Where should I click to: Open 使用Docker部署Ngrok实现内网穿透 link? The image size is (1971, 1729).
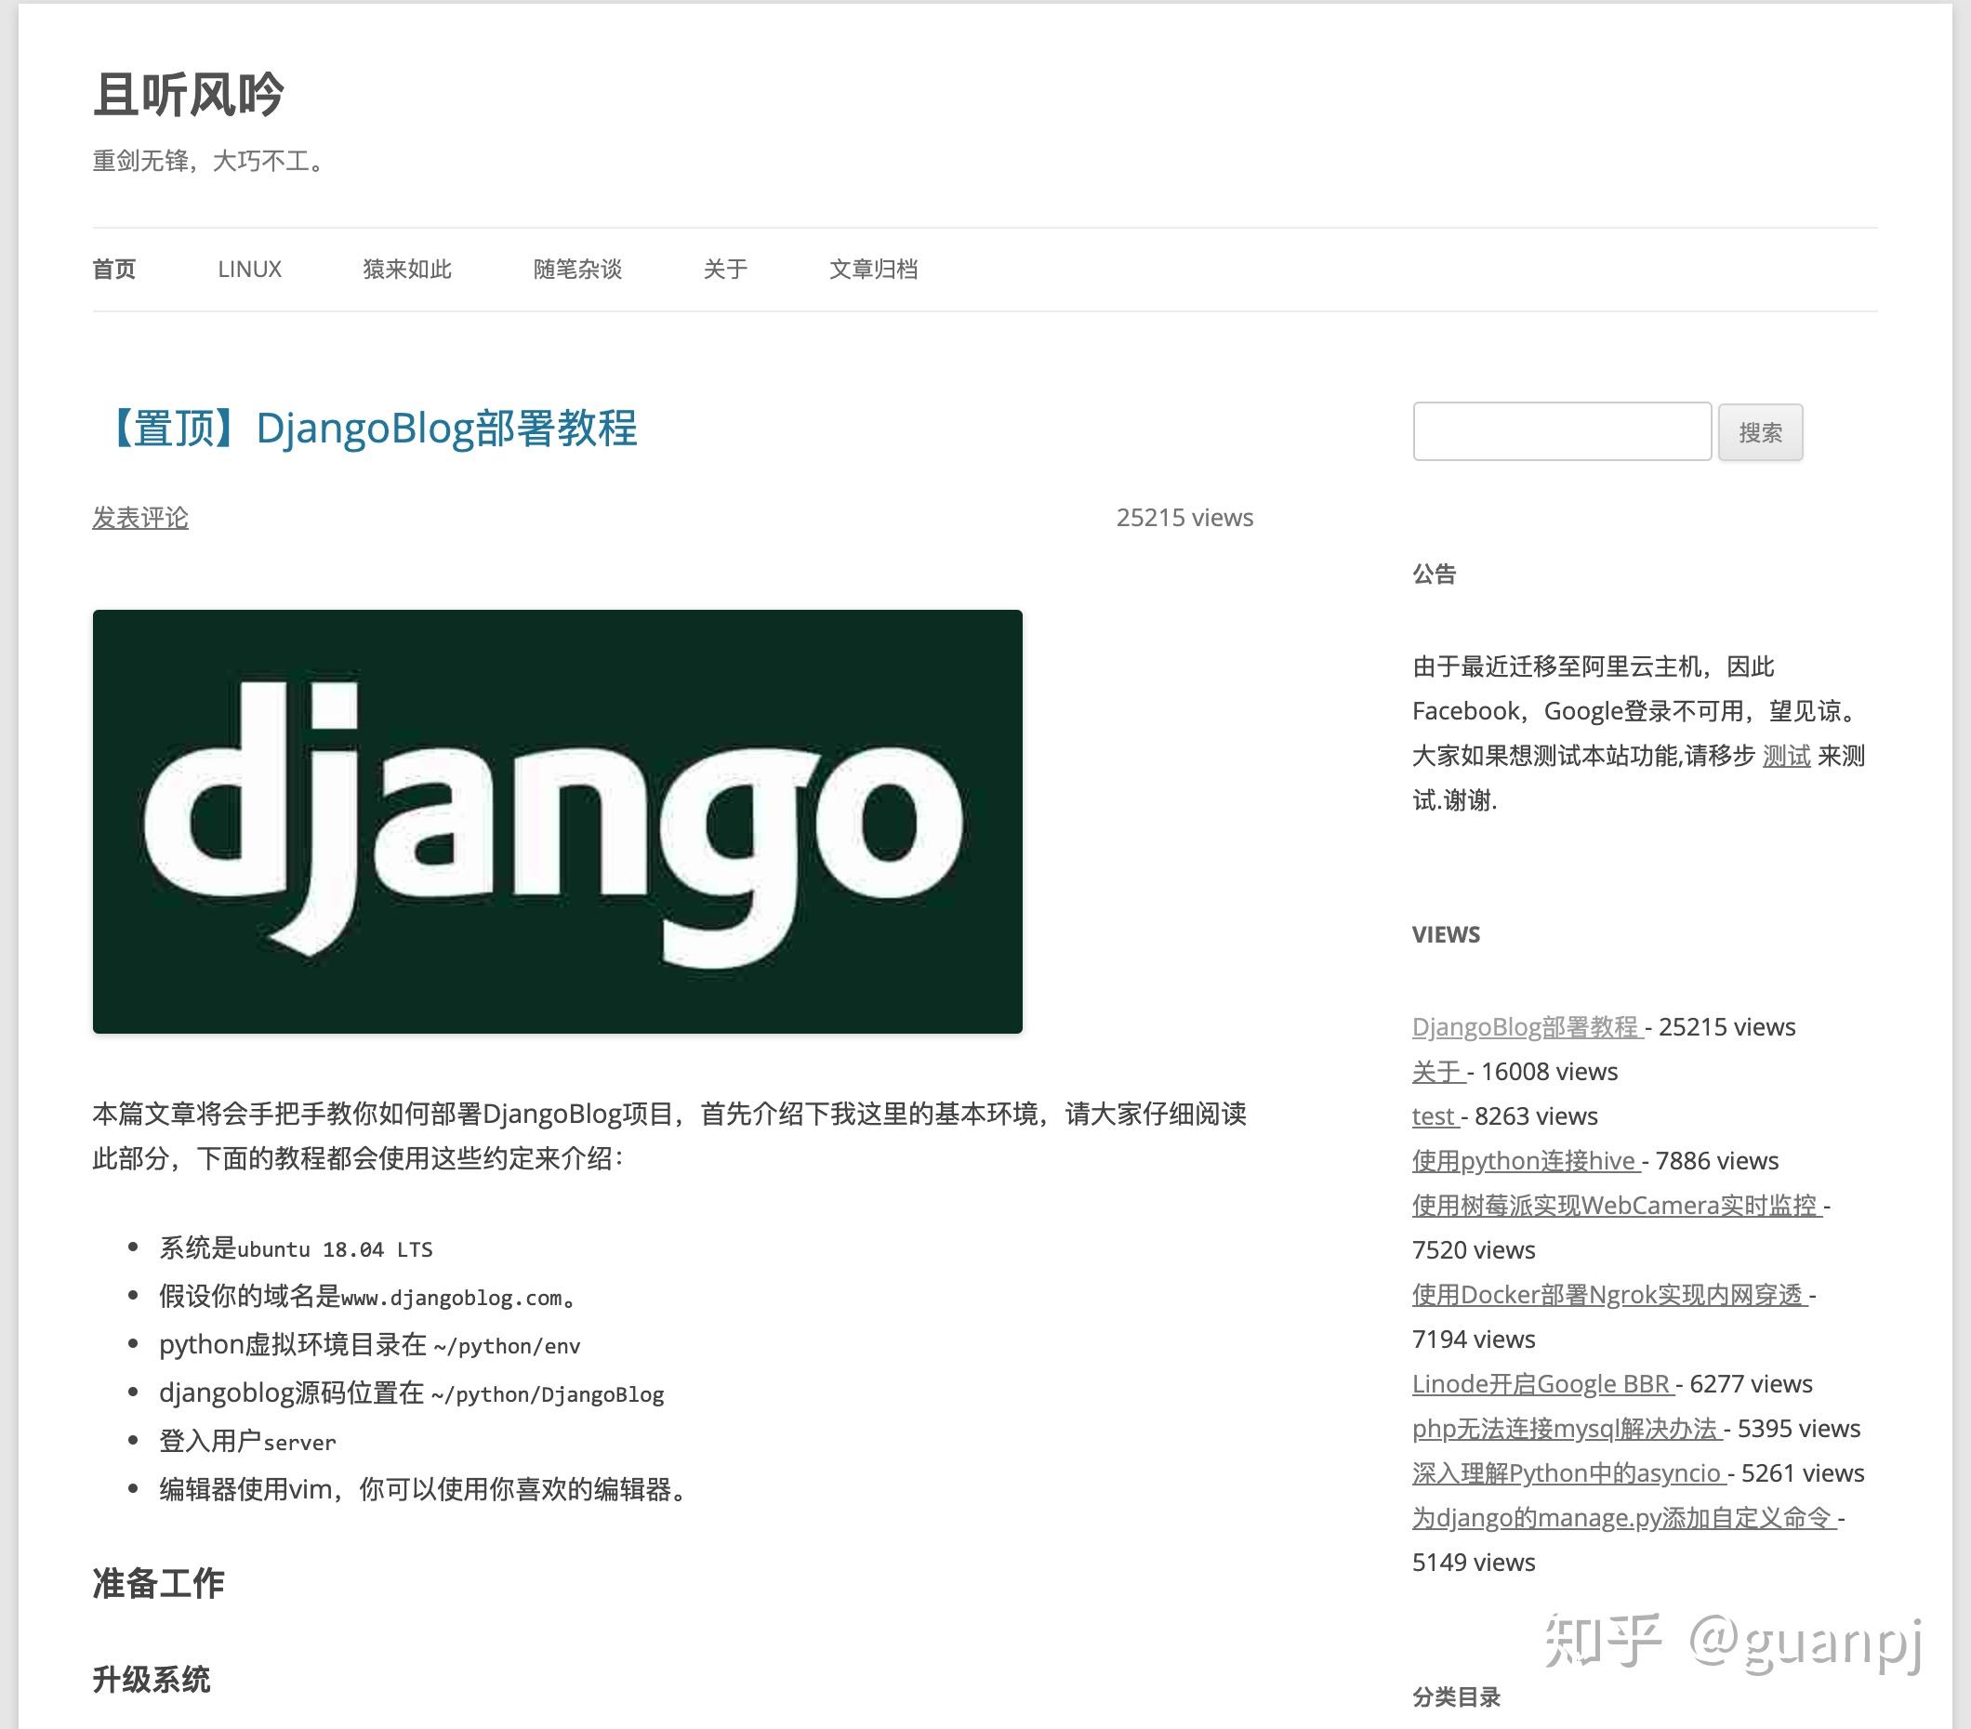[1607, 1294]
